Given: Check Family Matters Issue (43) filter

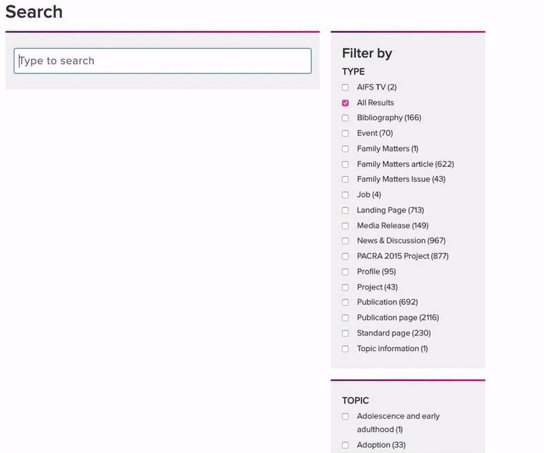Looking at the screenshot, I should click(x=345, y=179).
